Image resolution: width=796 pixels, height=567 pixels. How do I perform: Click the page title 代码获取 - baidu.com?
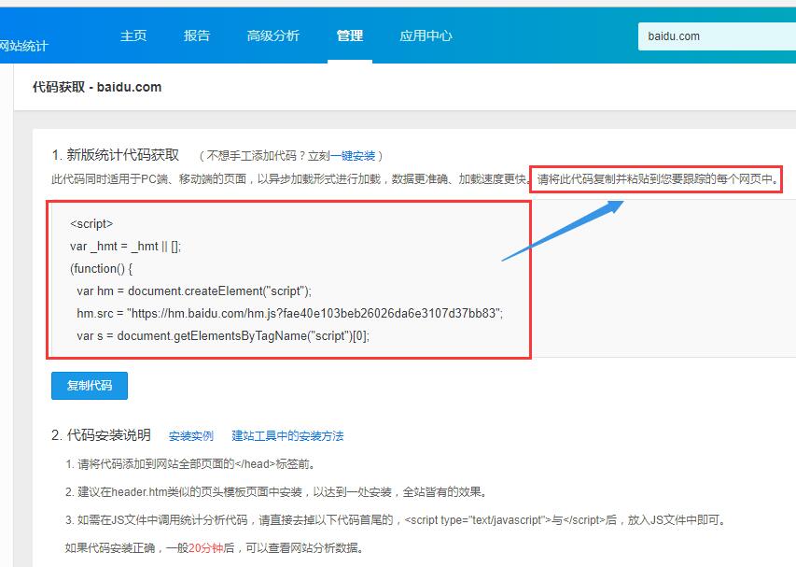(x=97, y=87)
